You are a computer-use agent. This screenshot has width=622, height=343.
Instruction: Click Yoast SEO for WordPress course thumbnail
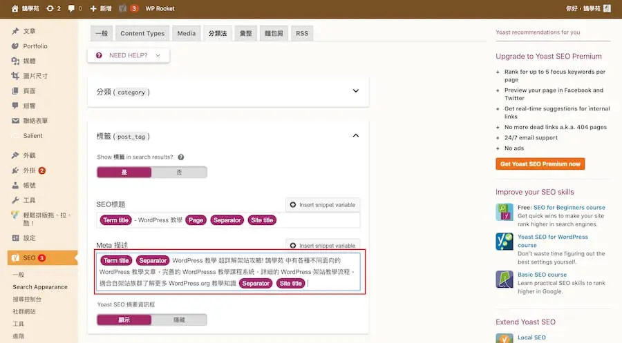pos(505,242)
